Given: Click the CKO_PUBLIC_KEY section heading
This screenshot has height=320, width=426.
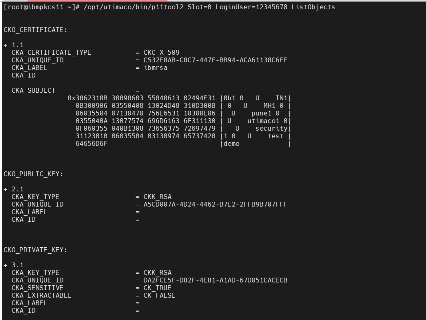Looking at the screenshot, I should [x=34, y=174].
